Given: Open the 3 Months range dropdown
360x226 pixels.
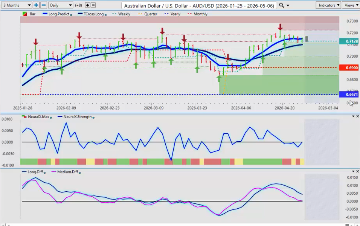Looking at the screenshot, I should point(16,5).
